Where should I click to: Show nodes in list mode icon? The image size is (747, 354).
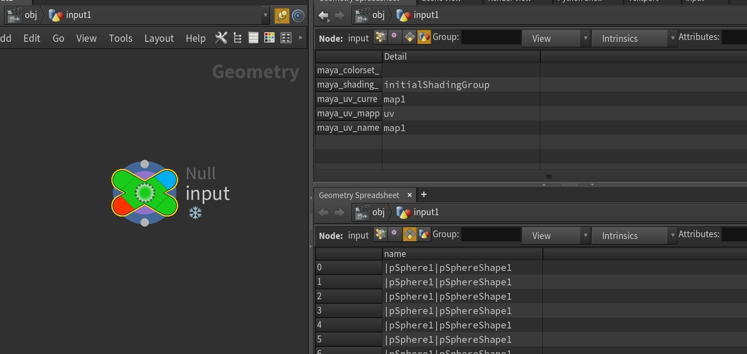254,38
